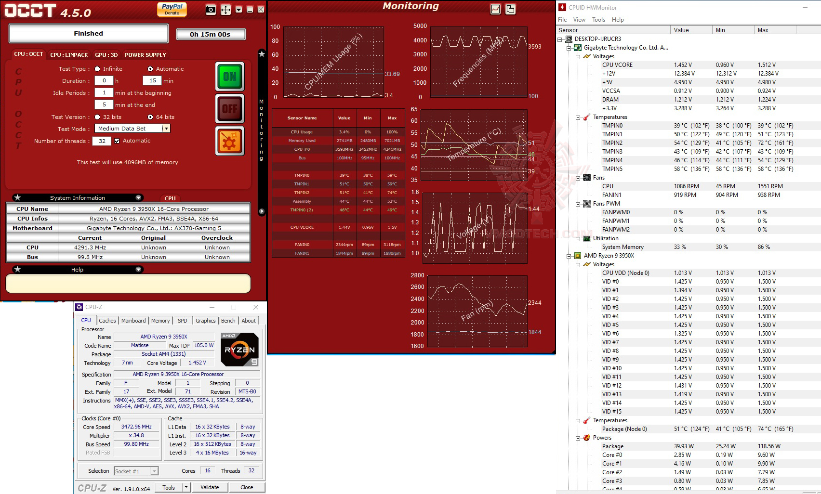This screenshot has height=494, width=821.
Task: Select the Automatic test type radio
Action: point(150,69)
